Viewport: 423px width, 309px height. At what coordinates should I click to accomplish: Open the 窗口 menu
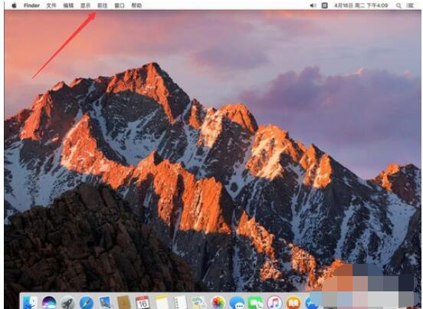tap(120, 5)
